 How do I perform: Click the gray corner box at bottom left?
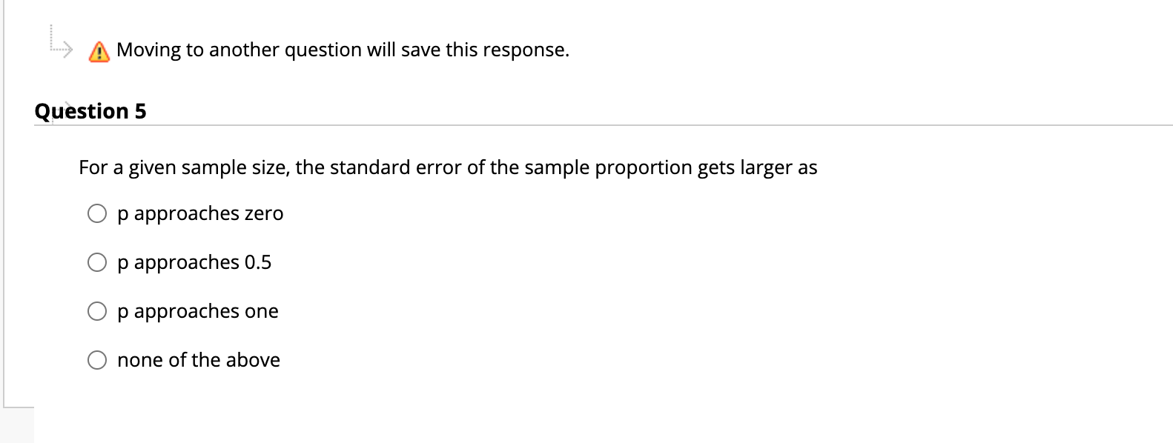pyautogui.click(x=16, y=426)
